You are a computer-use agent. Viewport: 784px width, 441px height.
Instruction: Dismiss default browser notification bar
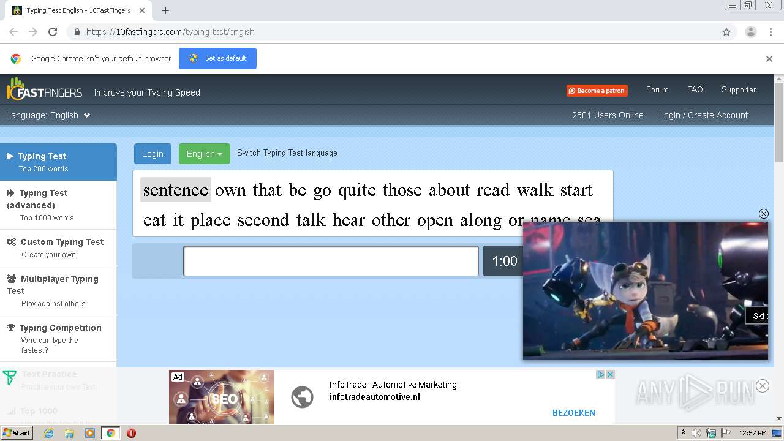[x=769, y=59]
